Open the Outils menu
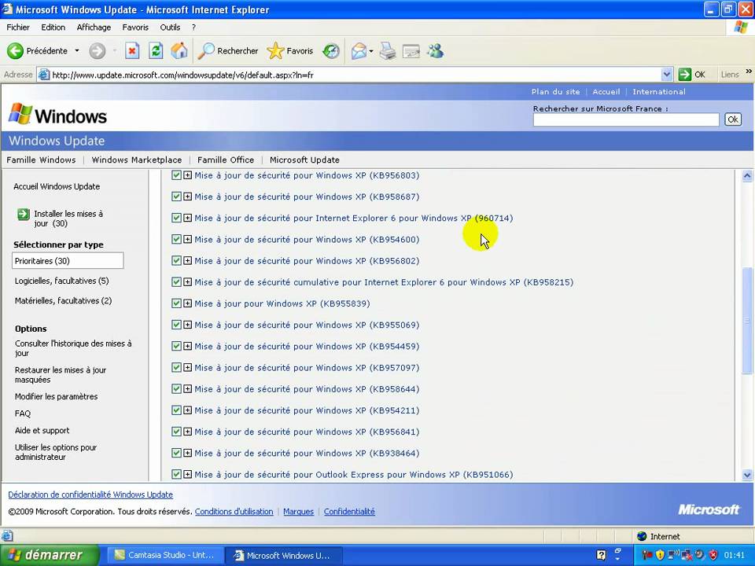 (170, 28)
